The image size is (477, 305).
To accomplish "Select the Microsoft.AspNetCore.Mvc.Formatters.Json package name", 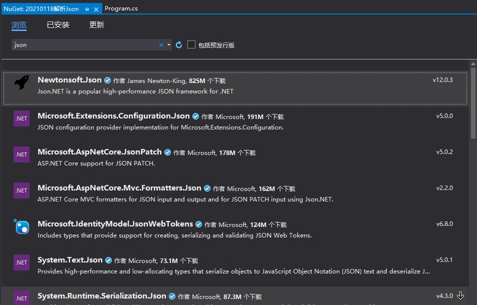I will click(120, 188).
